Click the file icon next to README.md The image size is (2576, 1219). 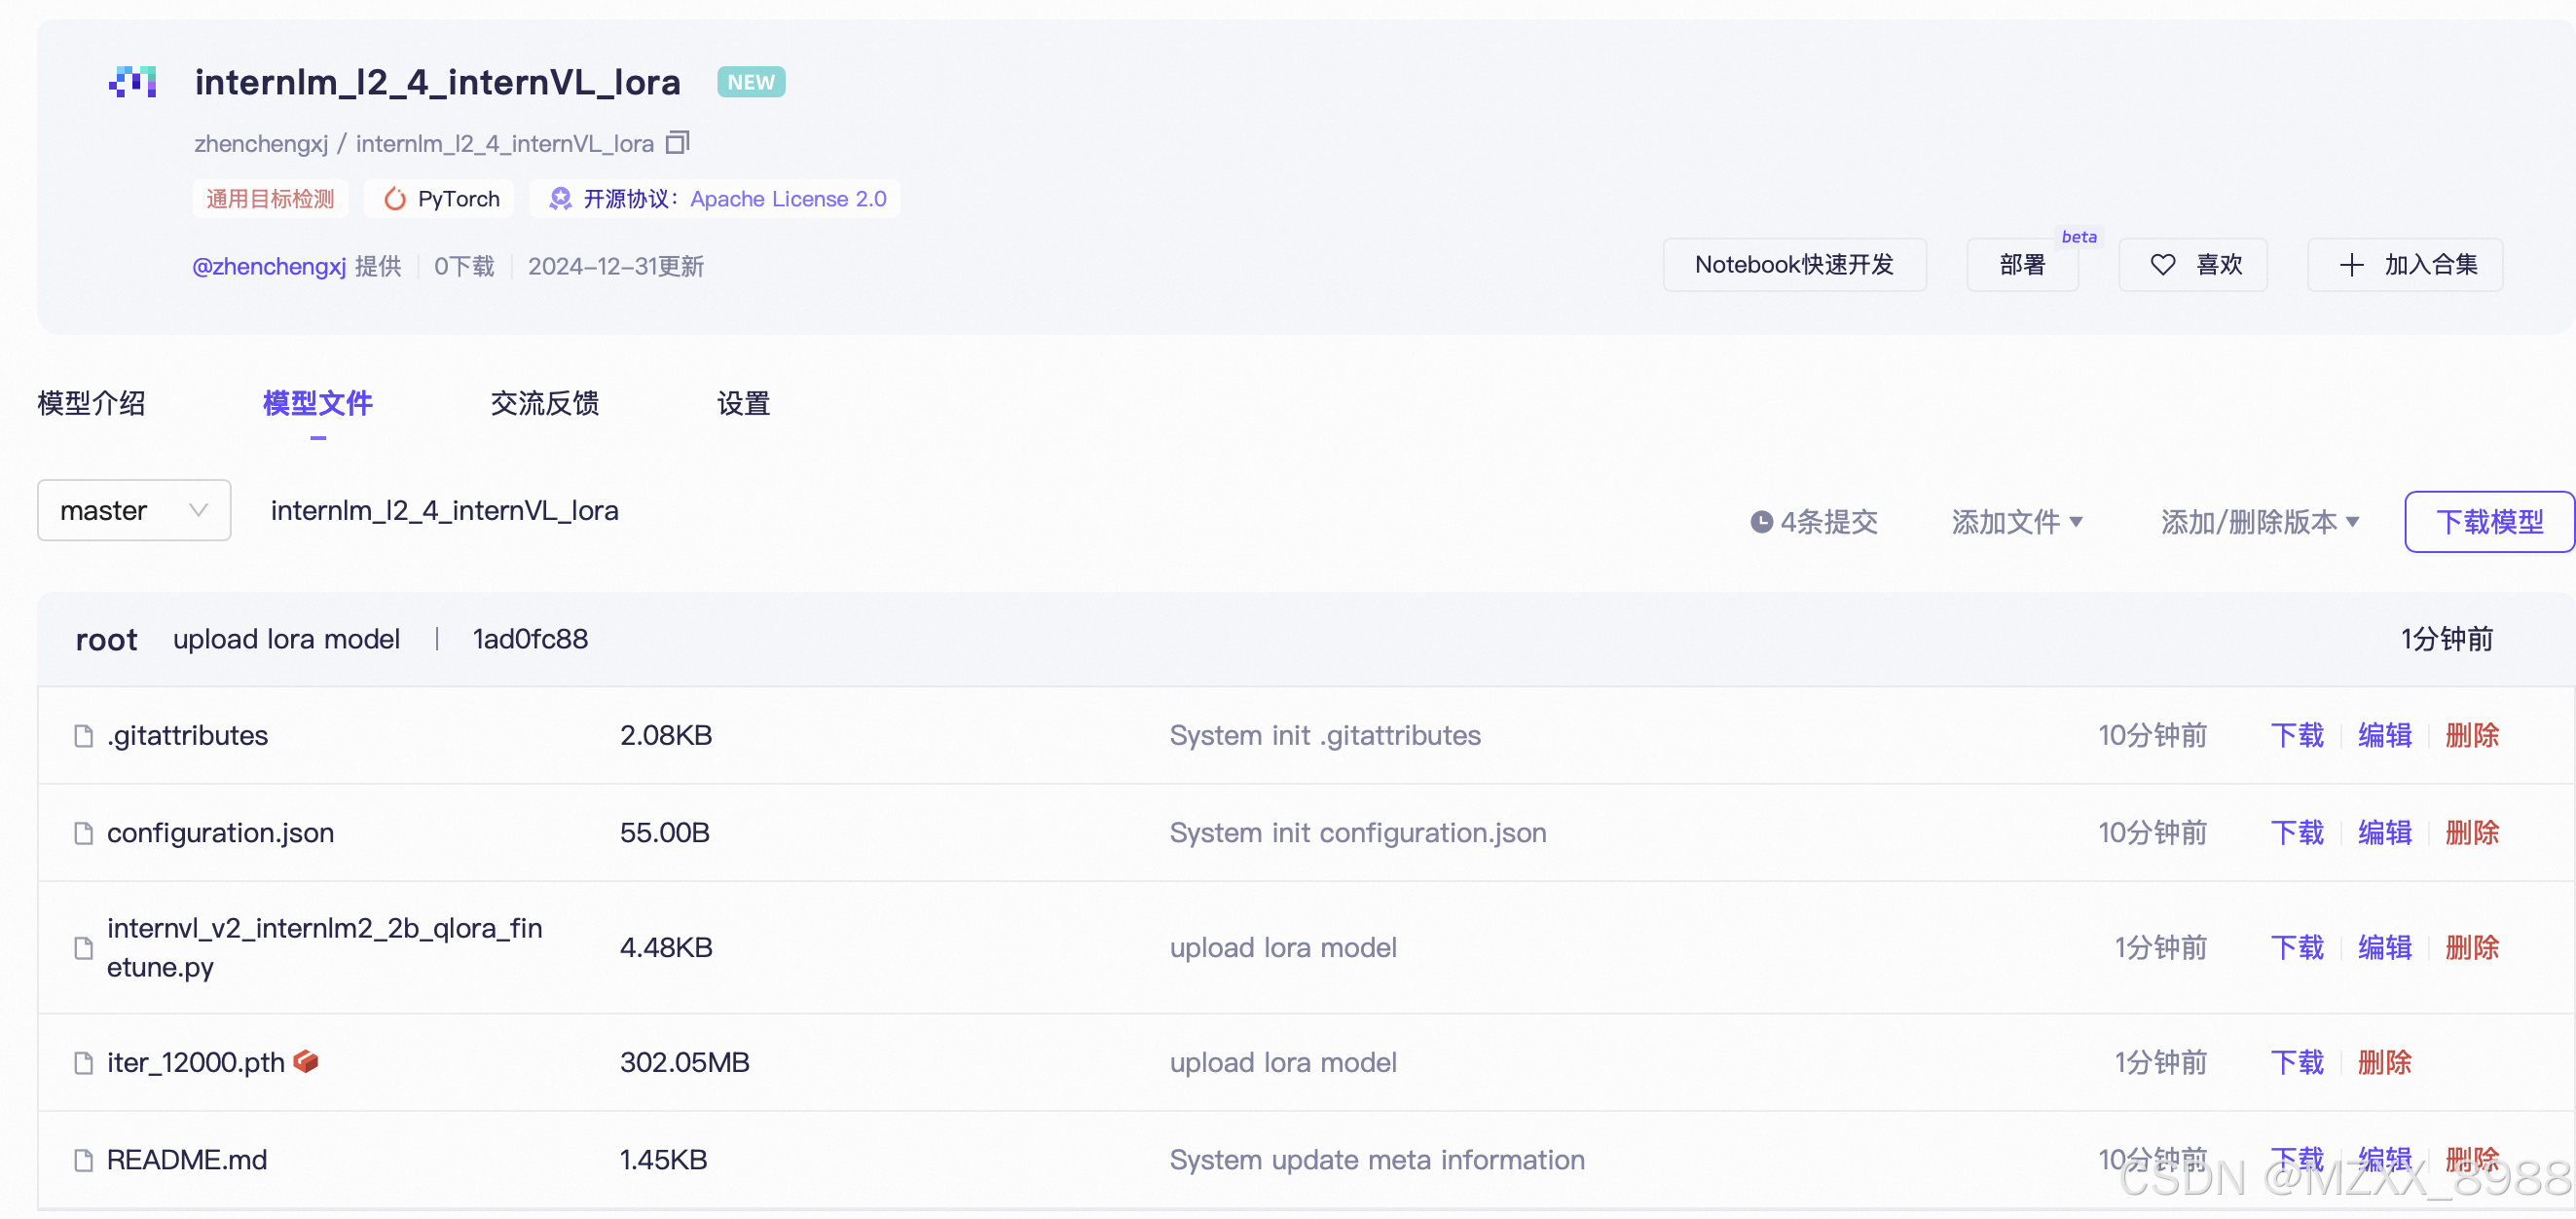tap(83, 1159)
